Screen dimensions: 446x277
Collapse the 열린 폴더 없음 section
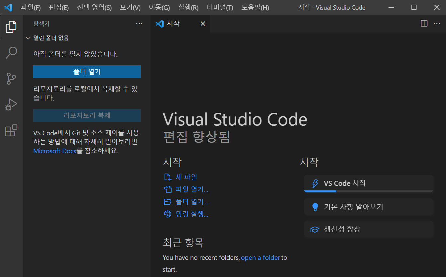(28, 38)
